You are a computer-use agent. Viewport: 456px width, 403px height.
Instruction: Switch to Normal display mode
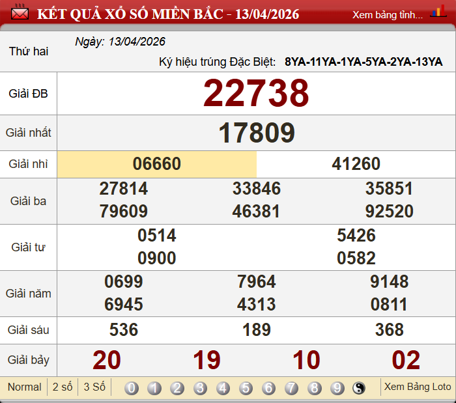point(24,387)
